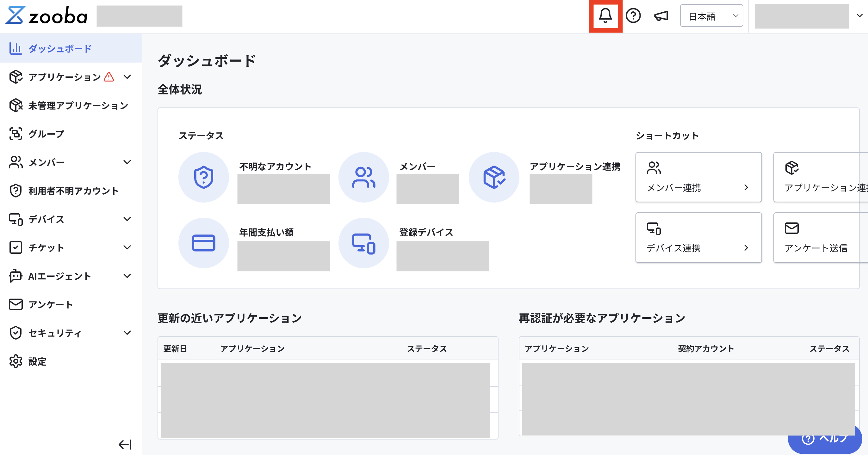Open the アンケート送信 shortcut card
The width and height of the screenshot is (868, 455).
[821, 237]
